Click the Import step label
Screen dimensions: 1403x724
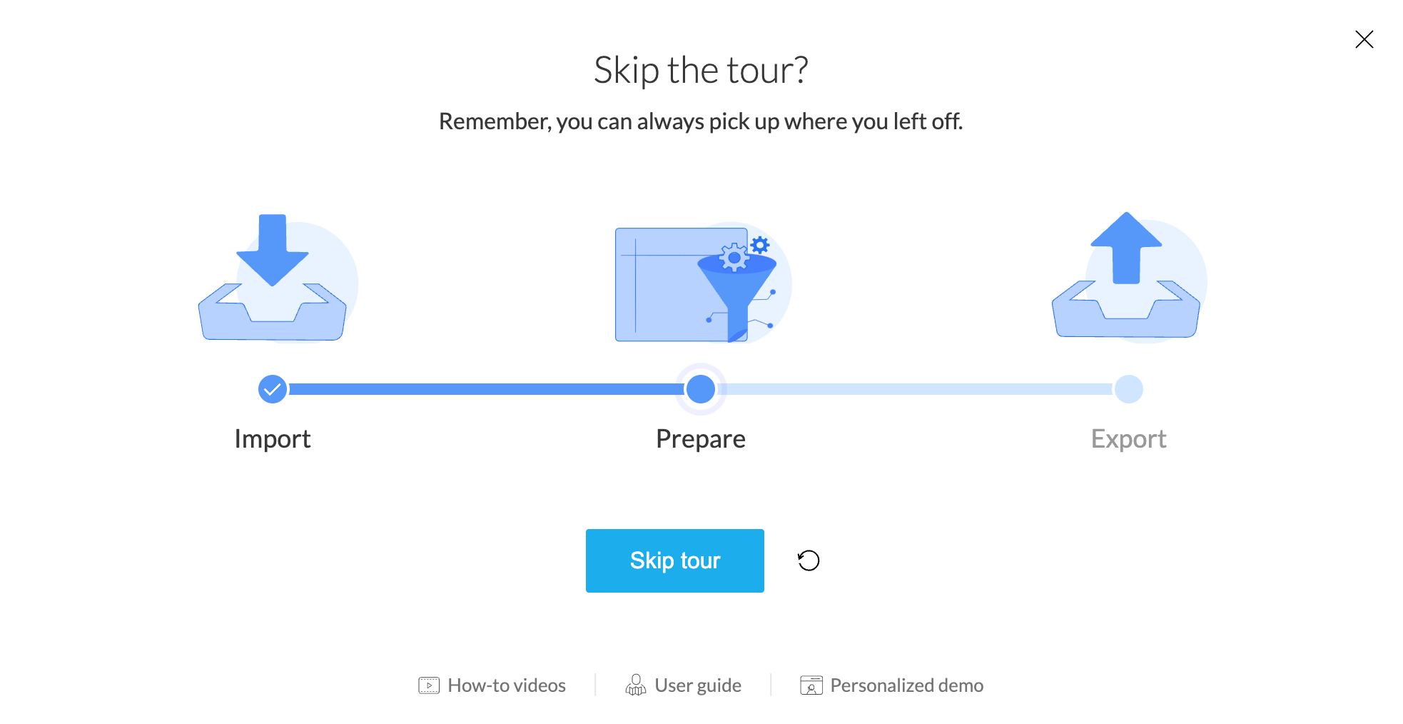coord(273,438)
